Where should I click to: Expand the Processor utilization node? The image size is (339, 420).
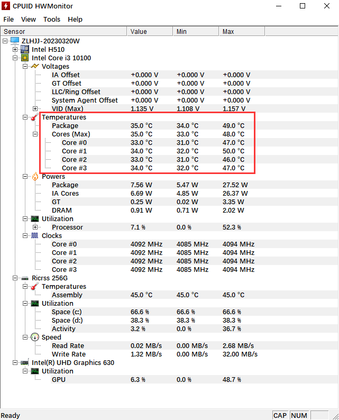coord(35,227)
